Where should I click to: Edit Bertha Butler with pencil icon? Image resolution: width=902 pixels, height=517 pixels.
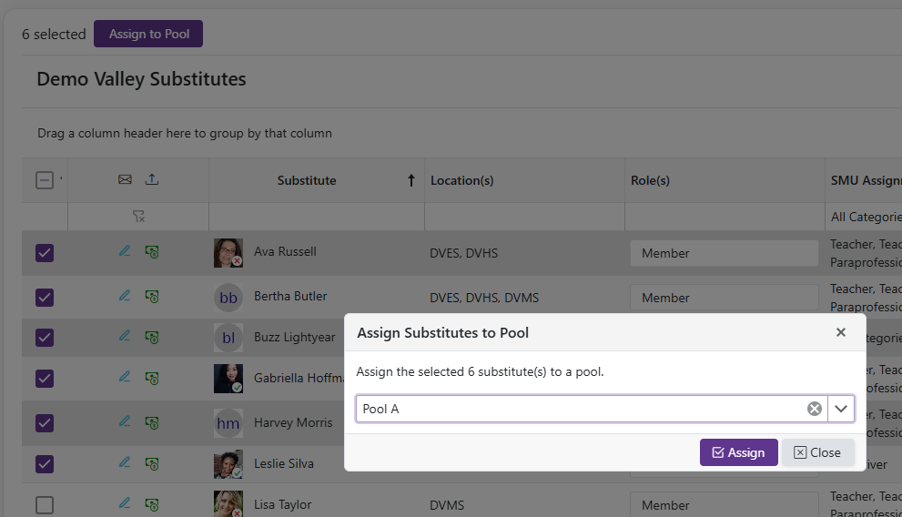(125, 296)
